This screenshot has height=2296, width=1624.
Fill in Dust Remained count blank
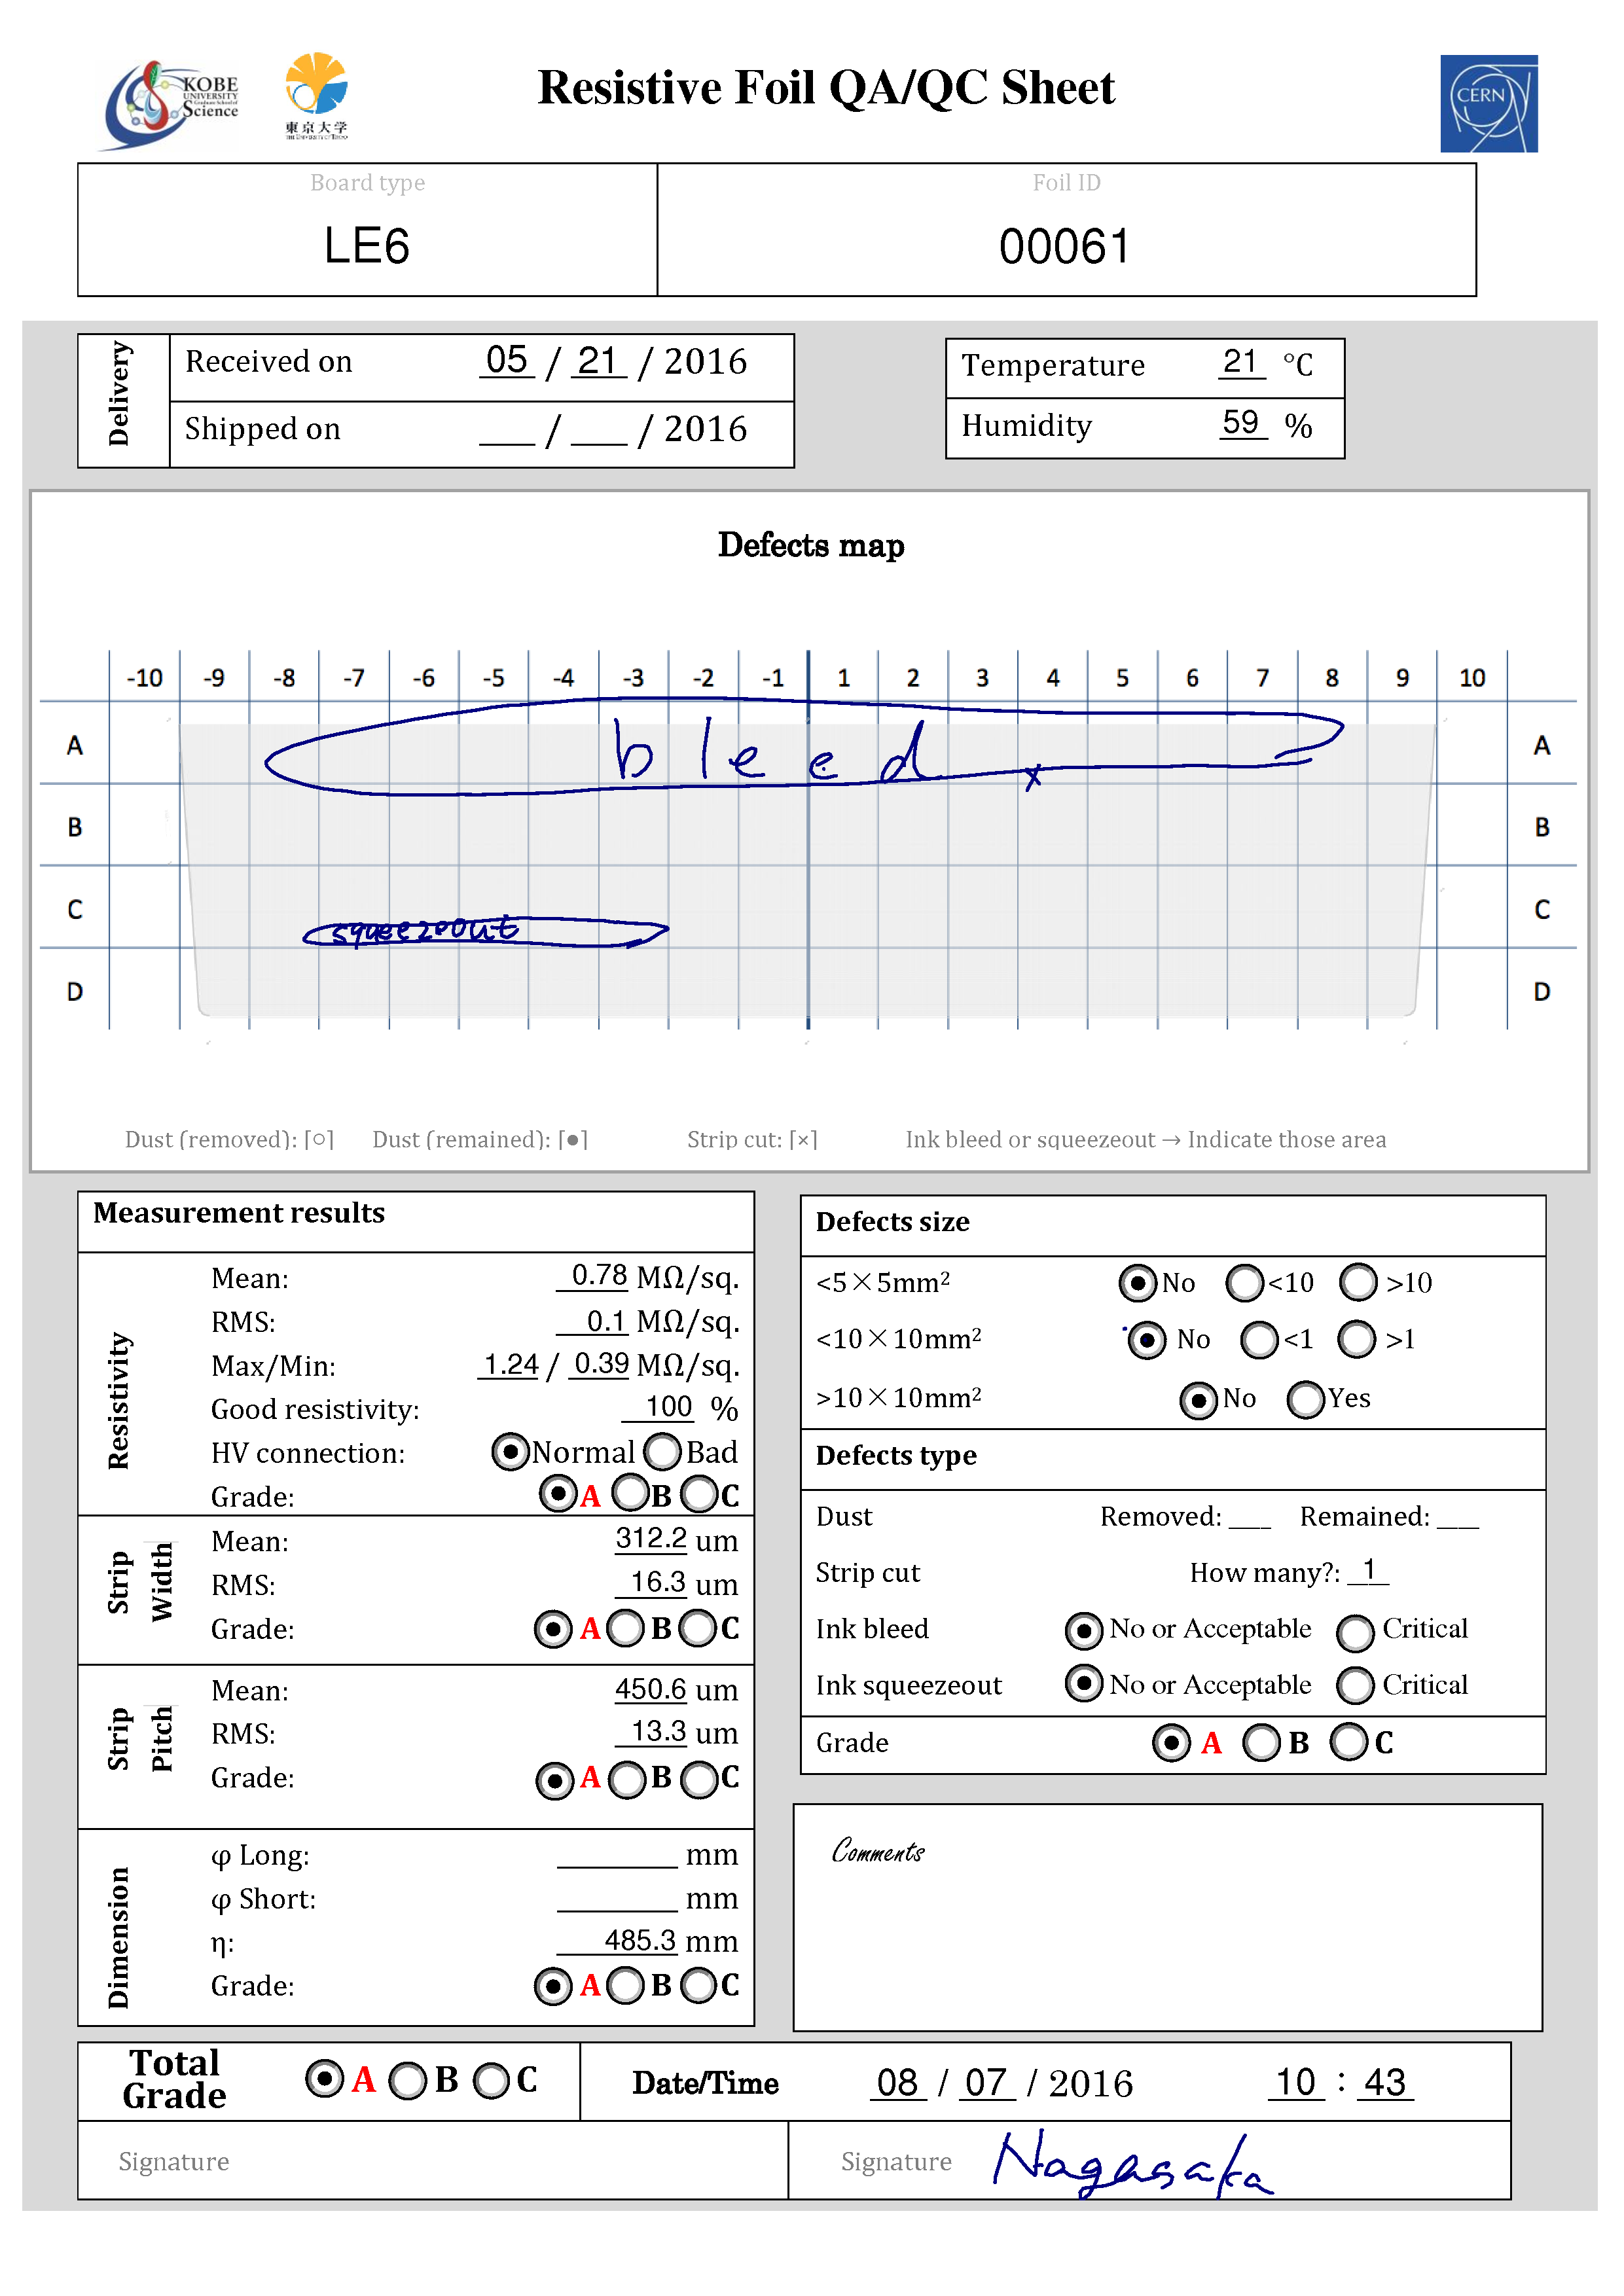[x=1457, y=1517]
